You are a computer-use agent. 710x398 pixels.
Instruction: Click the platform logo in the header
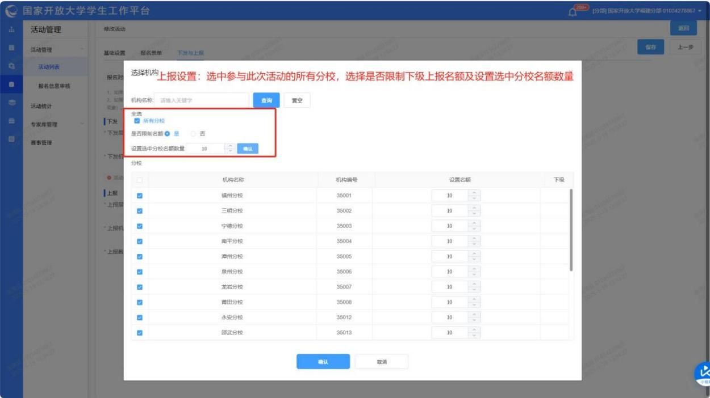click(x=11, y=11)
